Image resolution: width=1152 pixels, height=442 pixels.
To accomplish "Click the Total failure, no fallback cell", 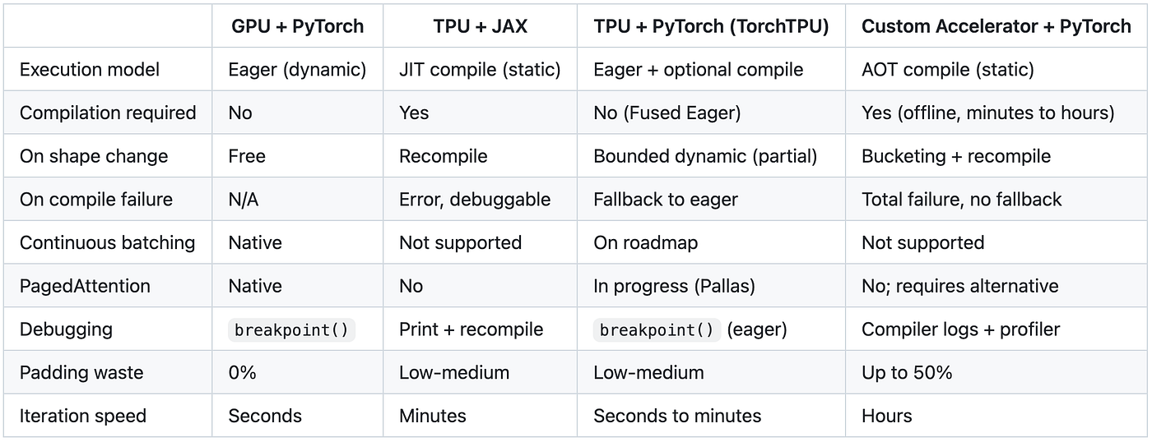I will (x=962, y=199).
